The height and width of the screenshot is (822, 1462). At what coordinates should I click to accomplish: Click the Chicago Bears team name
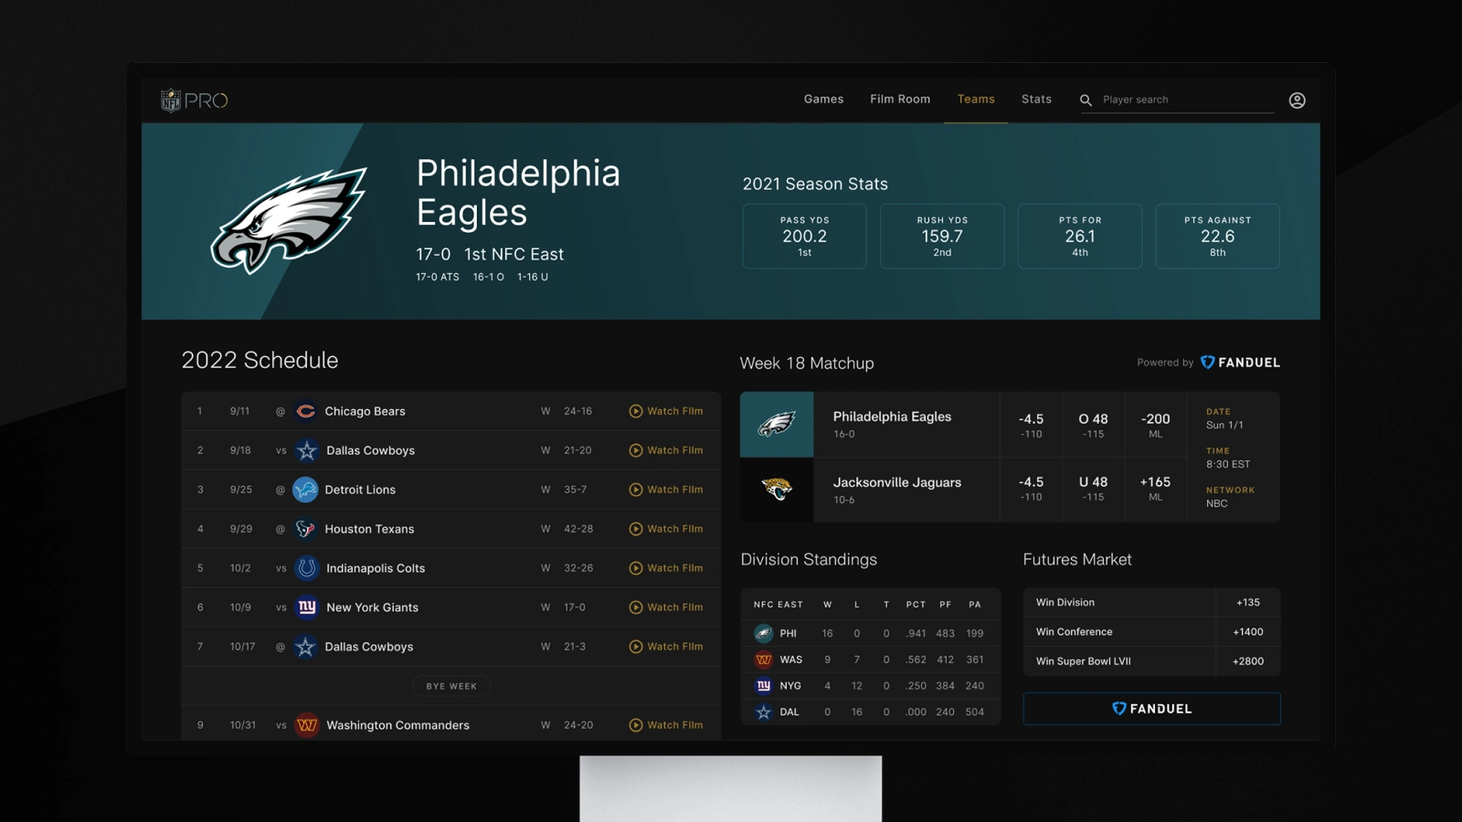click(365, 411)
